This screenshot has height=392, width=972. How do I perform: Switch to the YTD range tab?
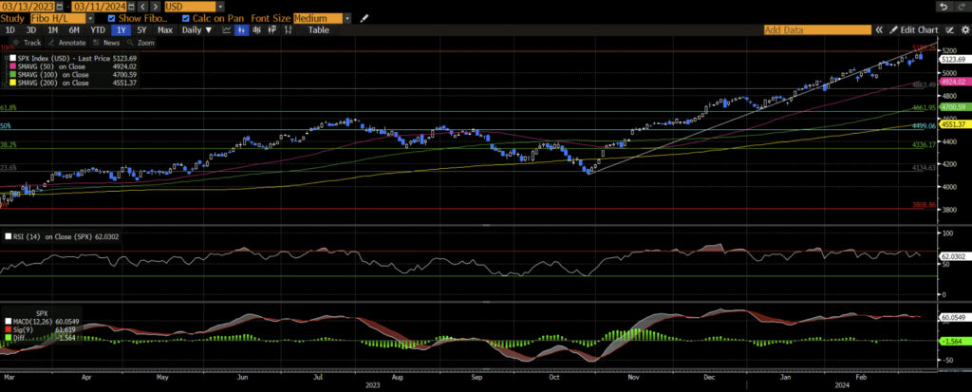pyautogui.click(x=97, y=30)
